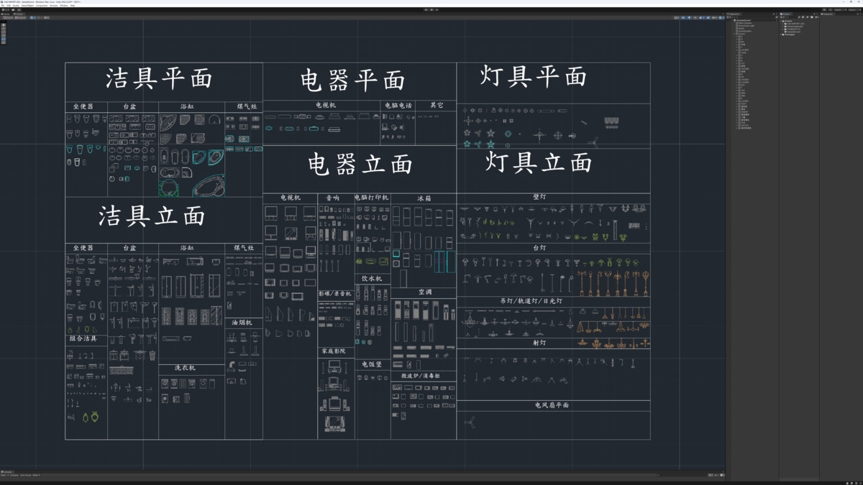
Task: Select the Rotate tool in Scene overlay
Action: (x=4, y=32)
